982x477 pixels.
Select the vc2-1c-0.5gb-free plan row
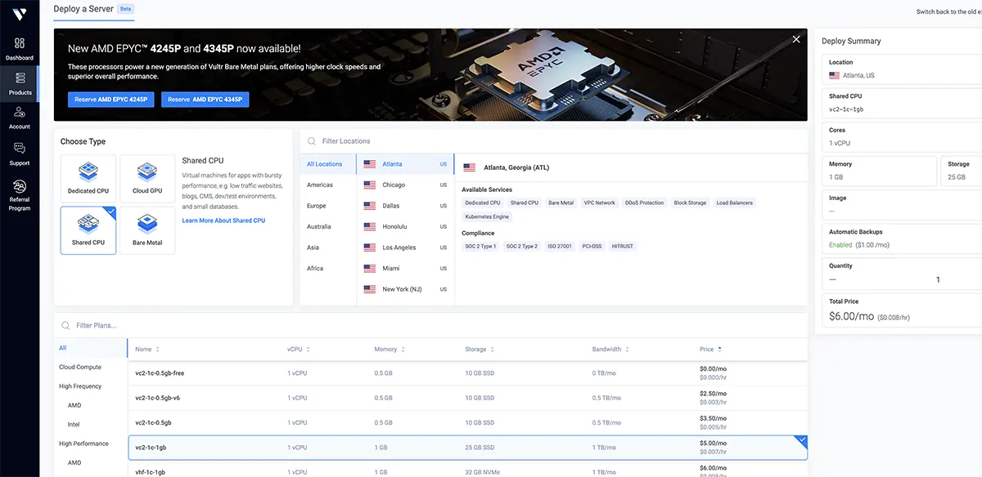coord(468,372)
